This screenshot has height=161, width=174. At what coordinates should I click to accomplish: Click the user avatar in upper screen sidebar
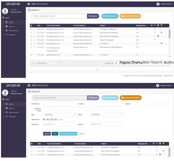(5, 11)
